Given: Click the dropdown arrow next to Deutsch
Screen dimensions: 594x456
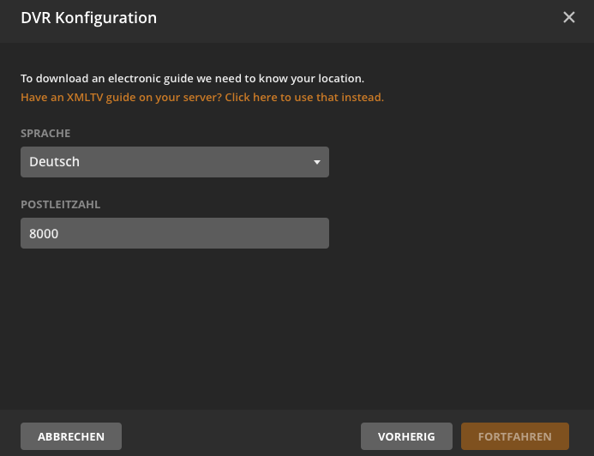Looking at the screenshot, I should coord(316,162).
